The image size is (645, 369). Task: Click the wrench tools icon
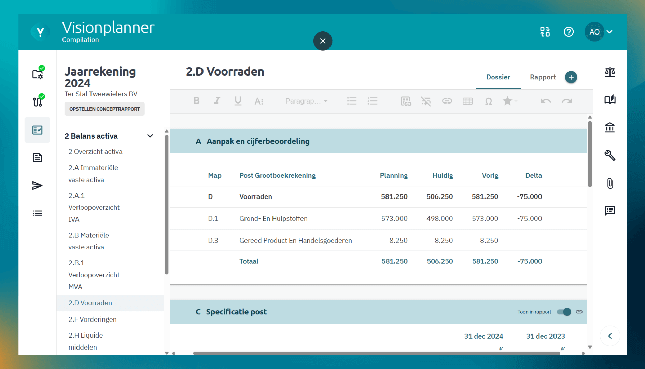pyautogui.click(x=610, y=155)
